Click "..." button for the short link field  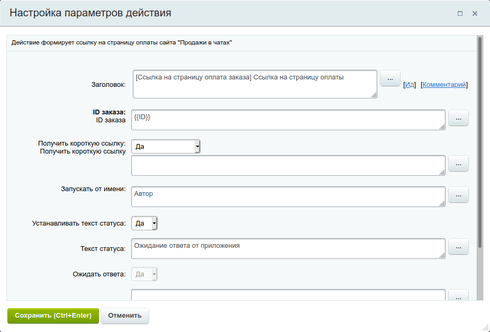458,164
